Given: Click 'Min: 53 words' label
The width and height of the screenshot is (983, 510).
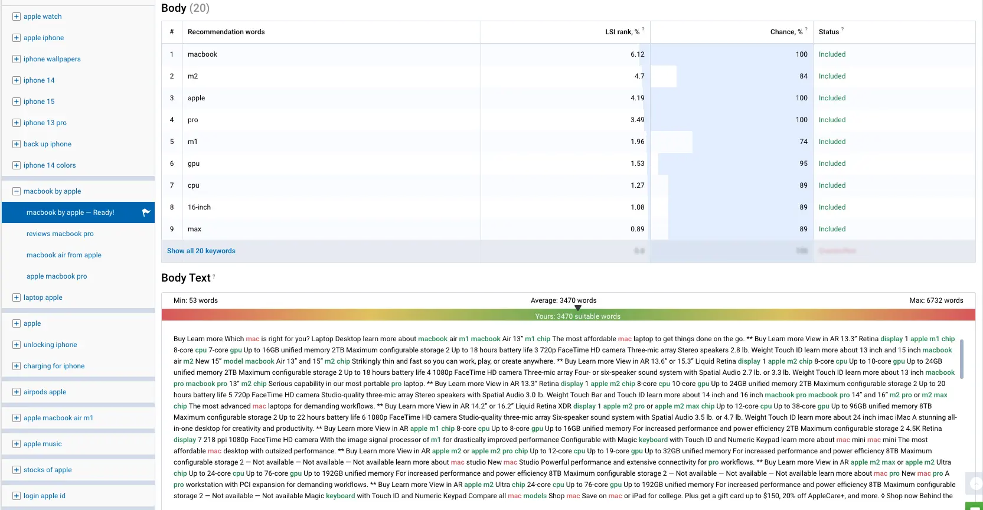Looking at the screenshot, I should tap(195, 300).
